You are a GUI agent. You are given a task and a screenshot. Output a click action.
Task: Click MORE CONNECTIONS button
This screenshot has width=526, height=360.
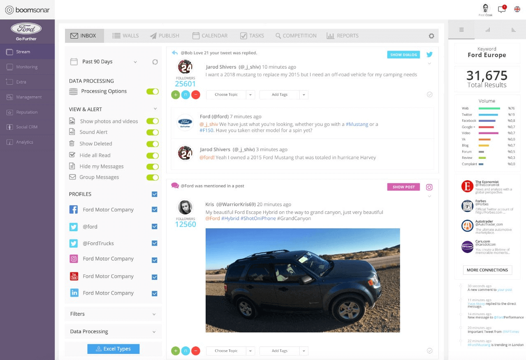487,270
